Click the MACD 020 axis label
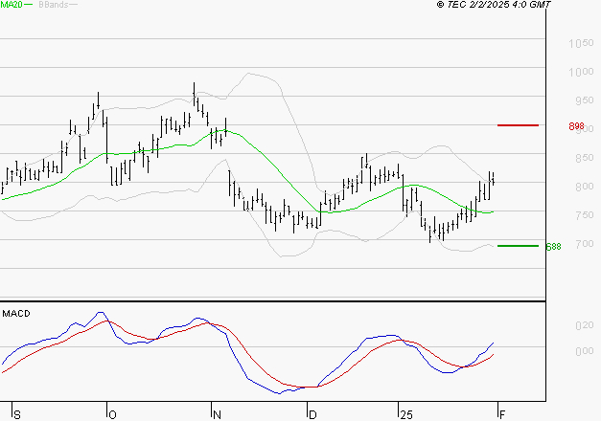Viewport: 601px width, 421px height. [585, 325]
